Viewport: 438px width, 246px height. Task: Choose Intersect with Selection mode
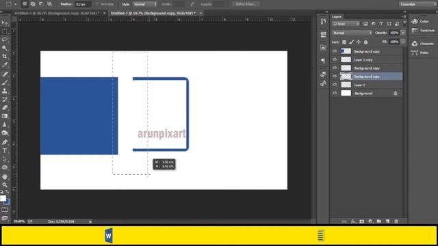pyautogui.click(x=49, y=4)
